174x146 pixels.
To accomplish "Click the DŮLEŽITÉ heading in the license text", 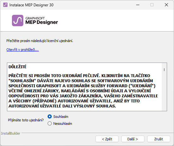I will coord(18,67).
